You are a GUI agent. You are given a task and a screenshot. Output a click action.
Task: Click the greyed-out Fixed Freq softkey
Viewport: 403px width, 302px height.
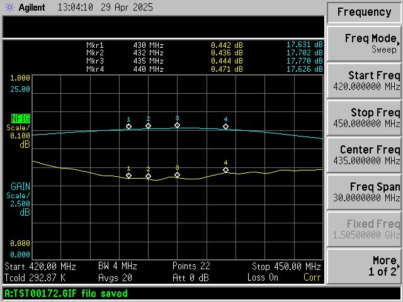364,229
